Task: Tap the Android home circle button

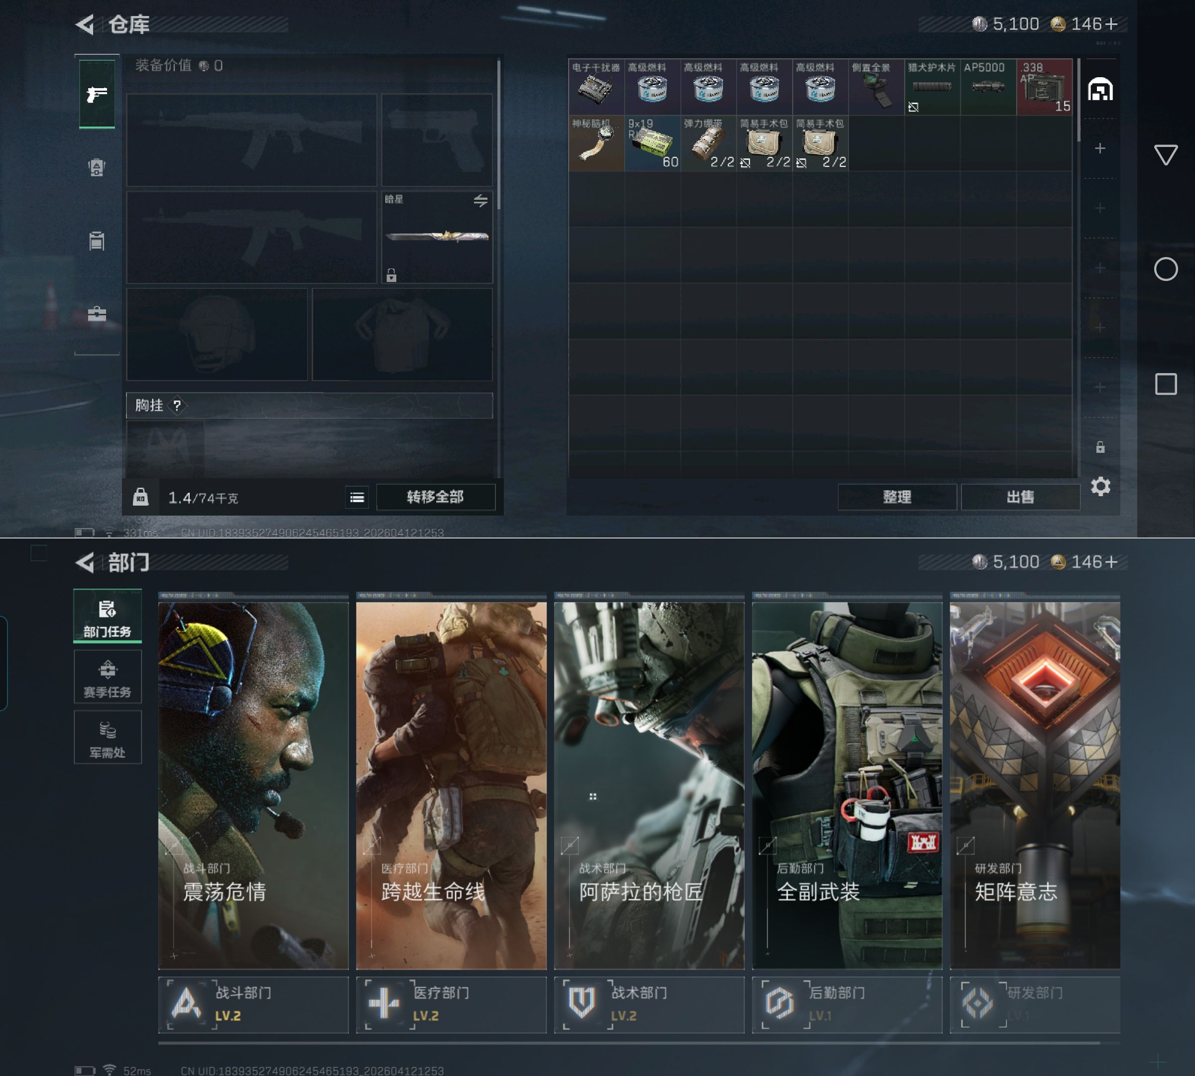Action: pyautogui.click(x=1166, y=269)
